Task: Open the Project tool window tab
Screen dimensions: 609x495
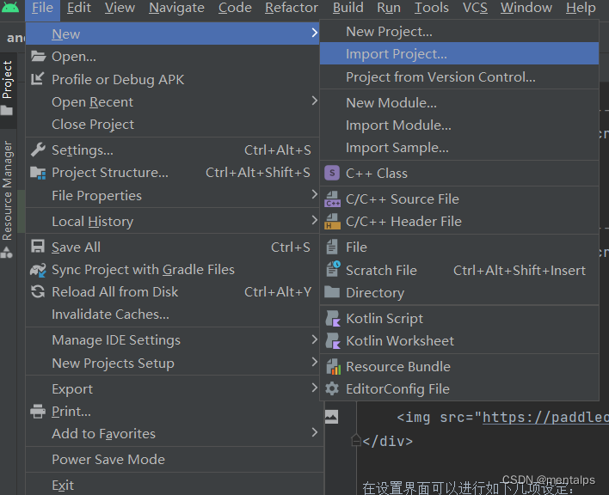Action: pos(8,90)
